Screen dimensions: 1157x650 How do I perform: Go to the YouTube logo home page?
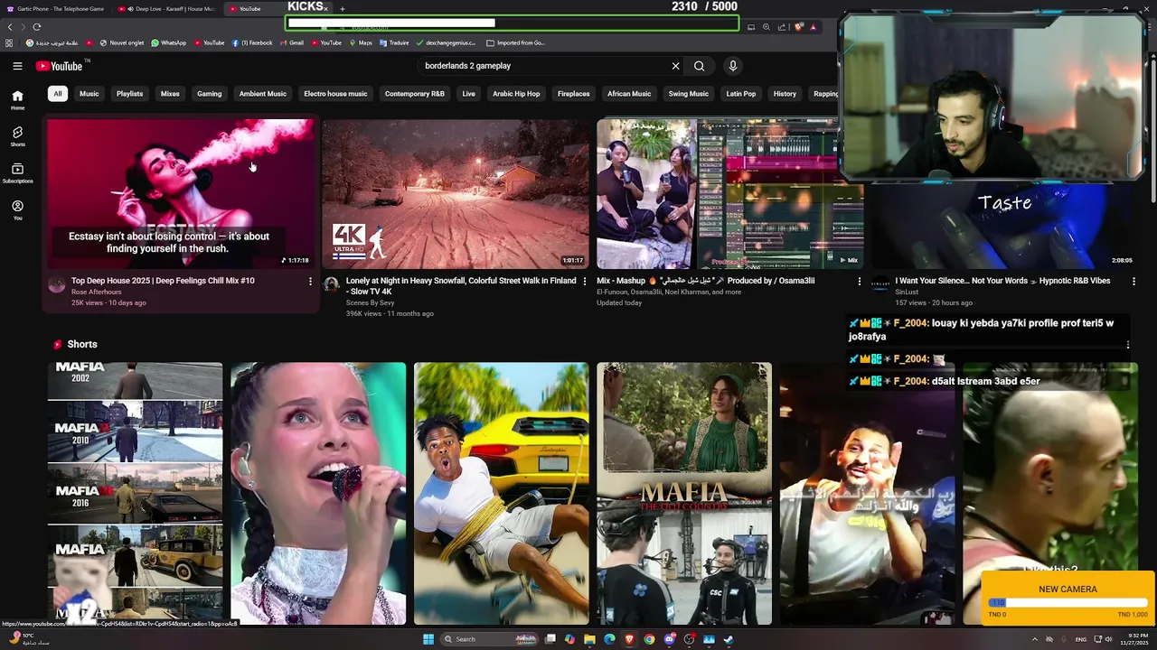tap(60, 66)
